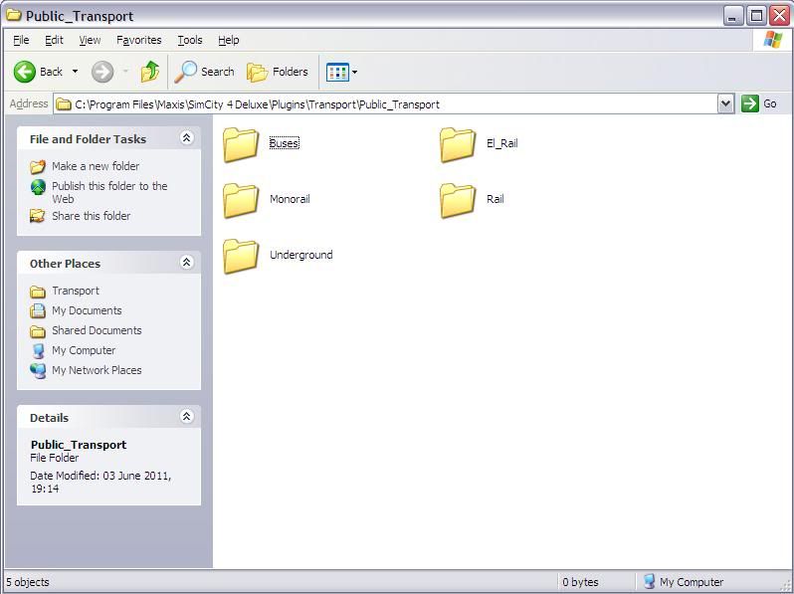Click the Monorail folder name label

point(290,199)
